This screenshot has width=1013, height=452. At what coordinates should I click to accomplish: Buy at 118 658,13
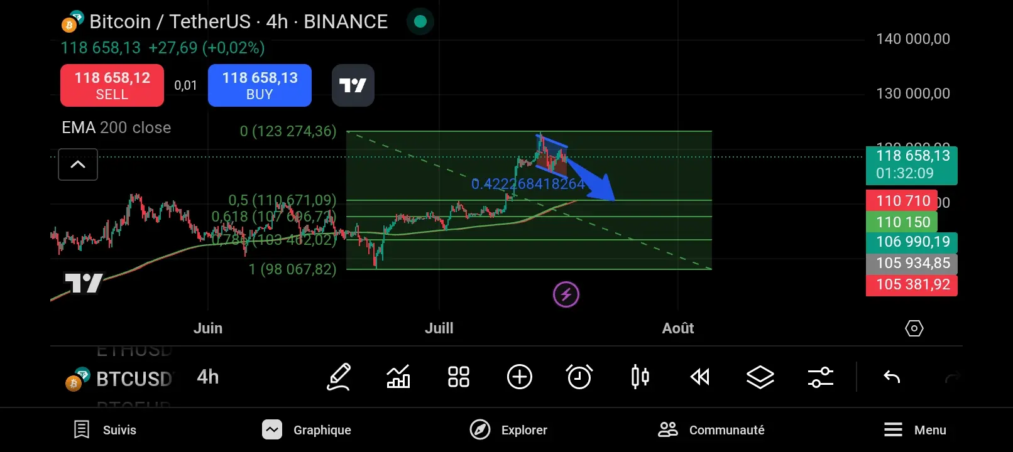pos(260,85)
